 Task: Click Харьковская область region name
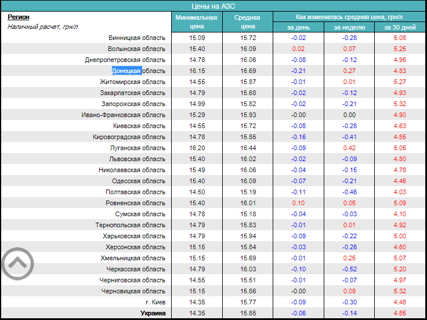134,236
